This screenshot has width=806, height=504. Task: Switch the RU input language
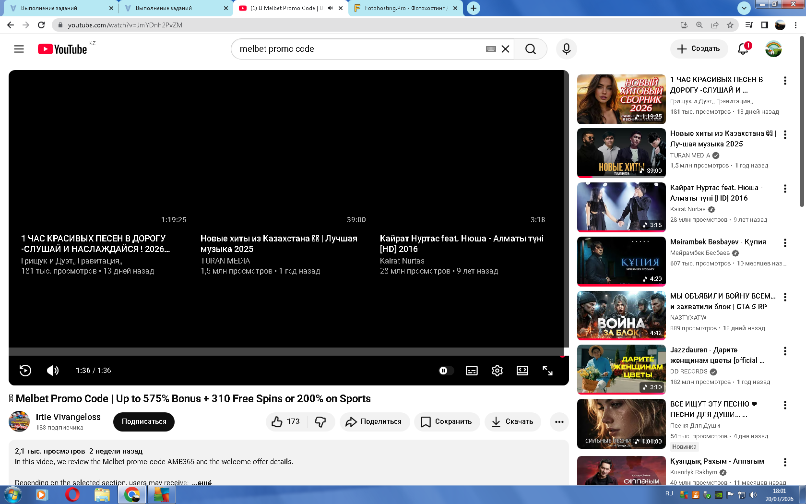[669, 493]
